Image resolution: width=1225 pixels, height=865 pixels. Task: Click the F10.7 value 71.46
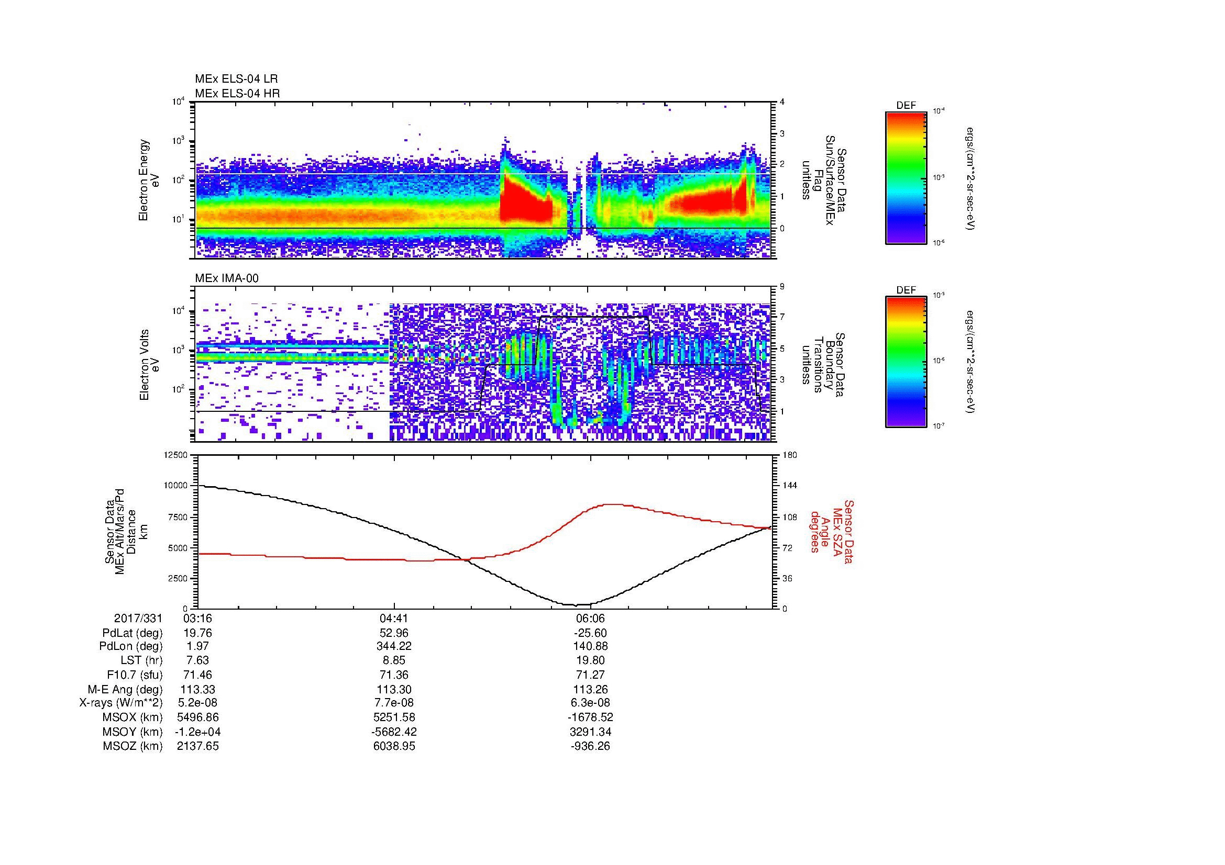pos(197,675)
